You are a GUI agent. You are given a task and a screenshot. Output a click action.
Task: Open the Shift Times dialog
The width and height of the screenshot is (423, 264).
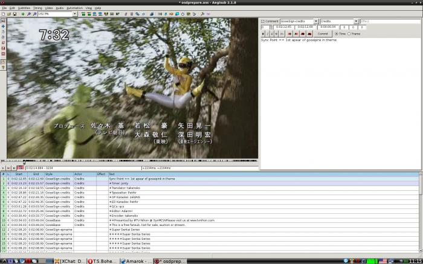[160, 14]
